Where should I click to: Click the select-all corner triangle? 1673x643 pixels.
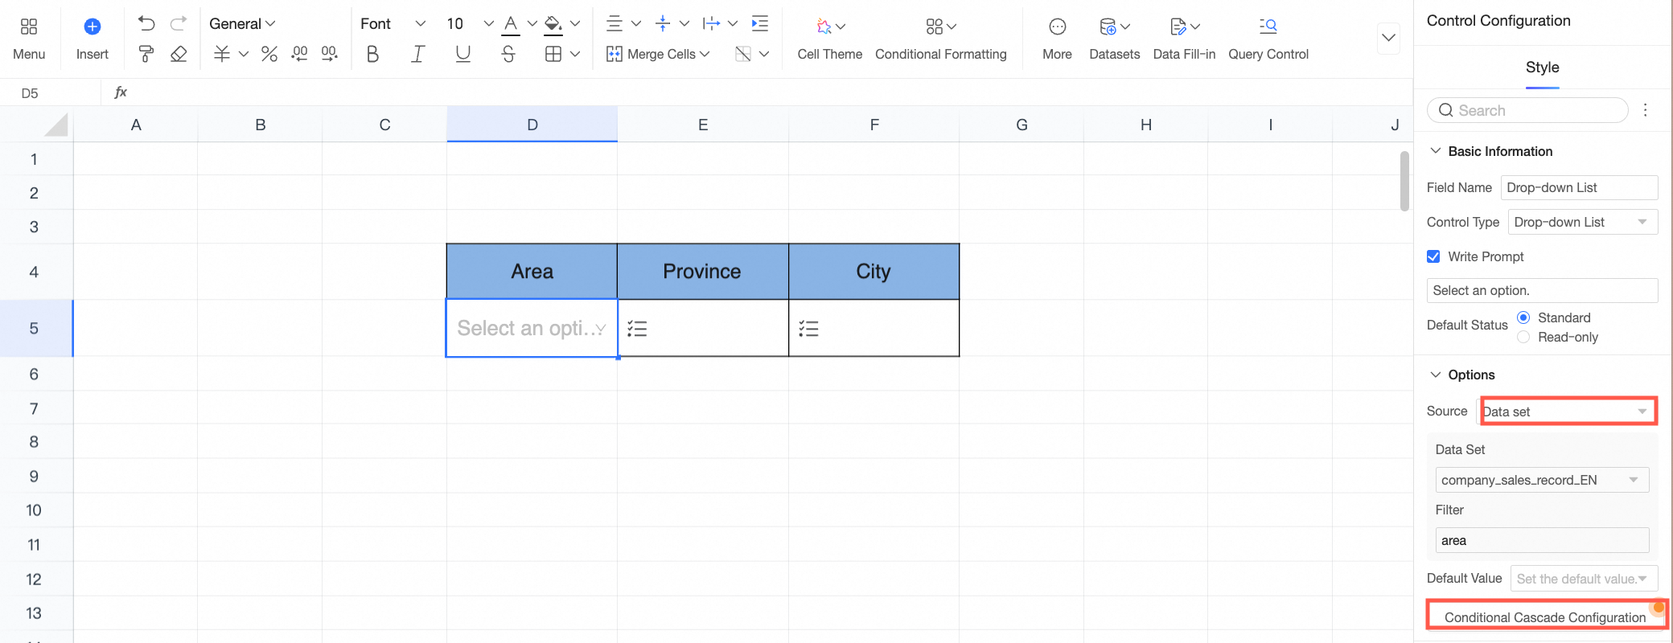(x=55, y=125)
